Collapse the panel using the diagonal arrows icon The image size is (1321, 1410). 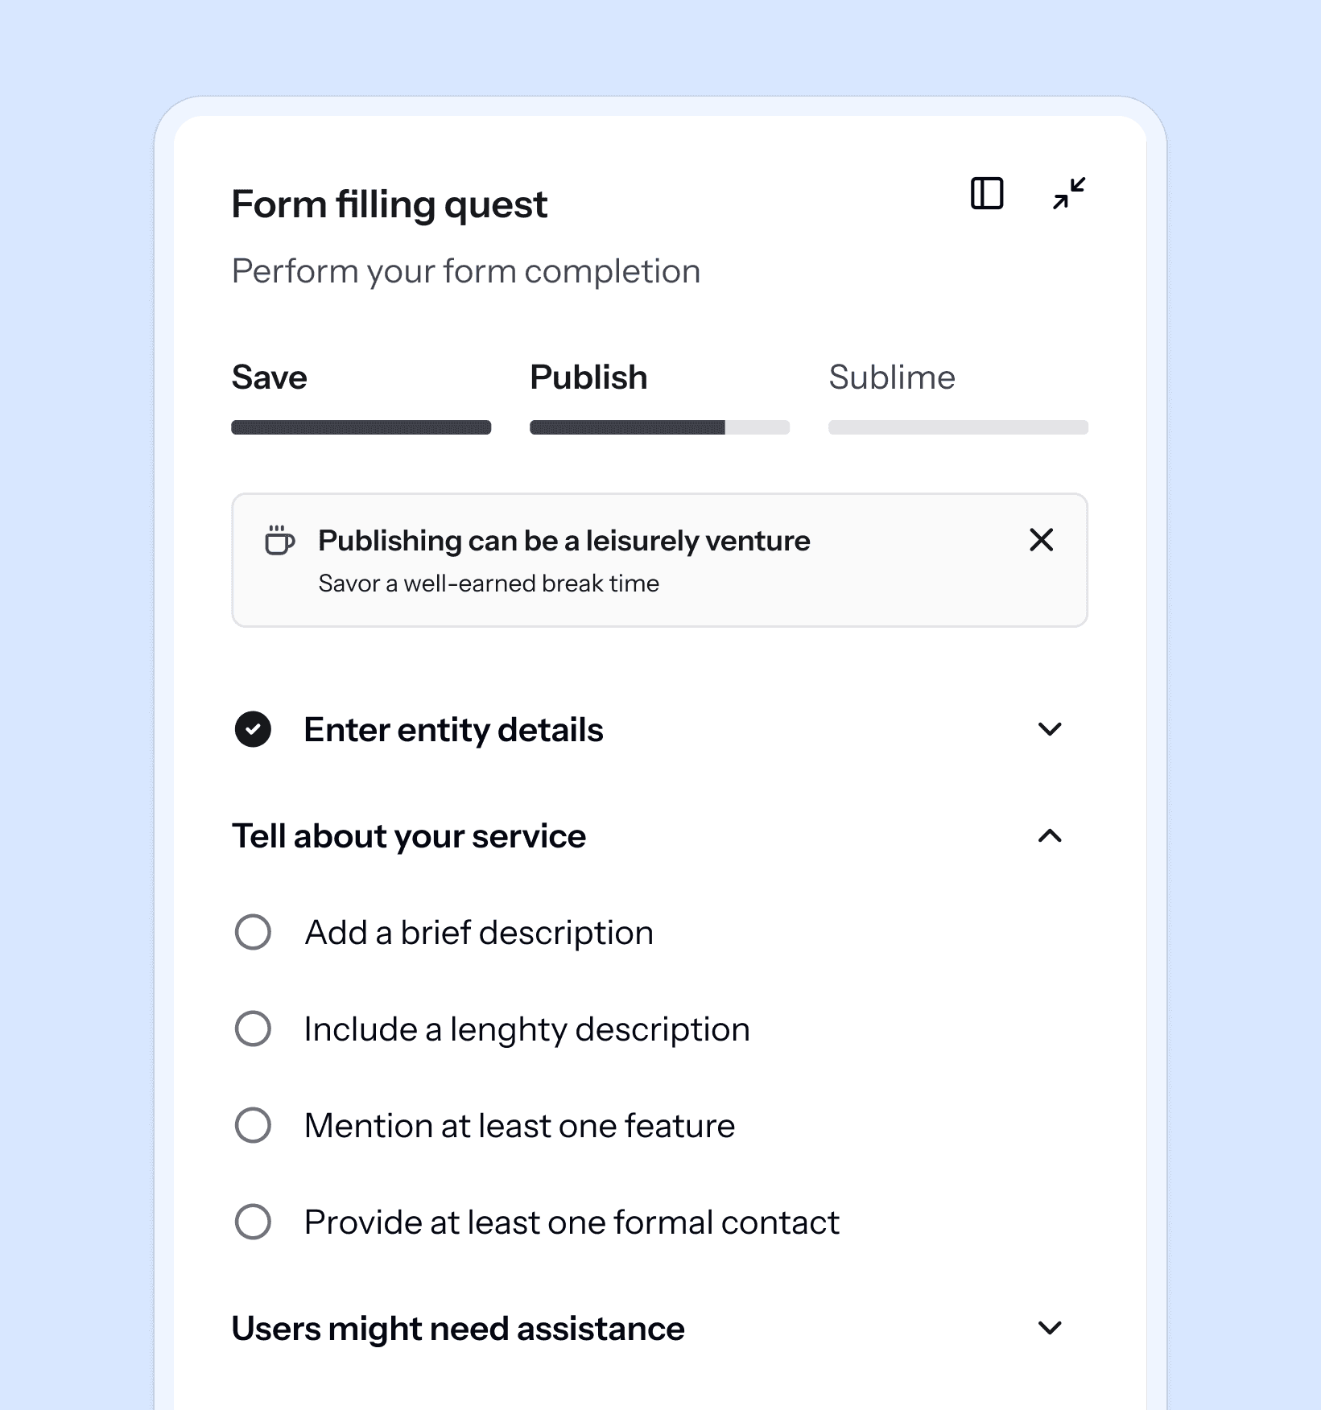[x=1067, y=193]
